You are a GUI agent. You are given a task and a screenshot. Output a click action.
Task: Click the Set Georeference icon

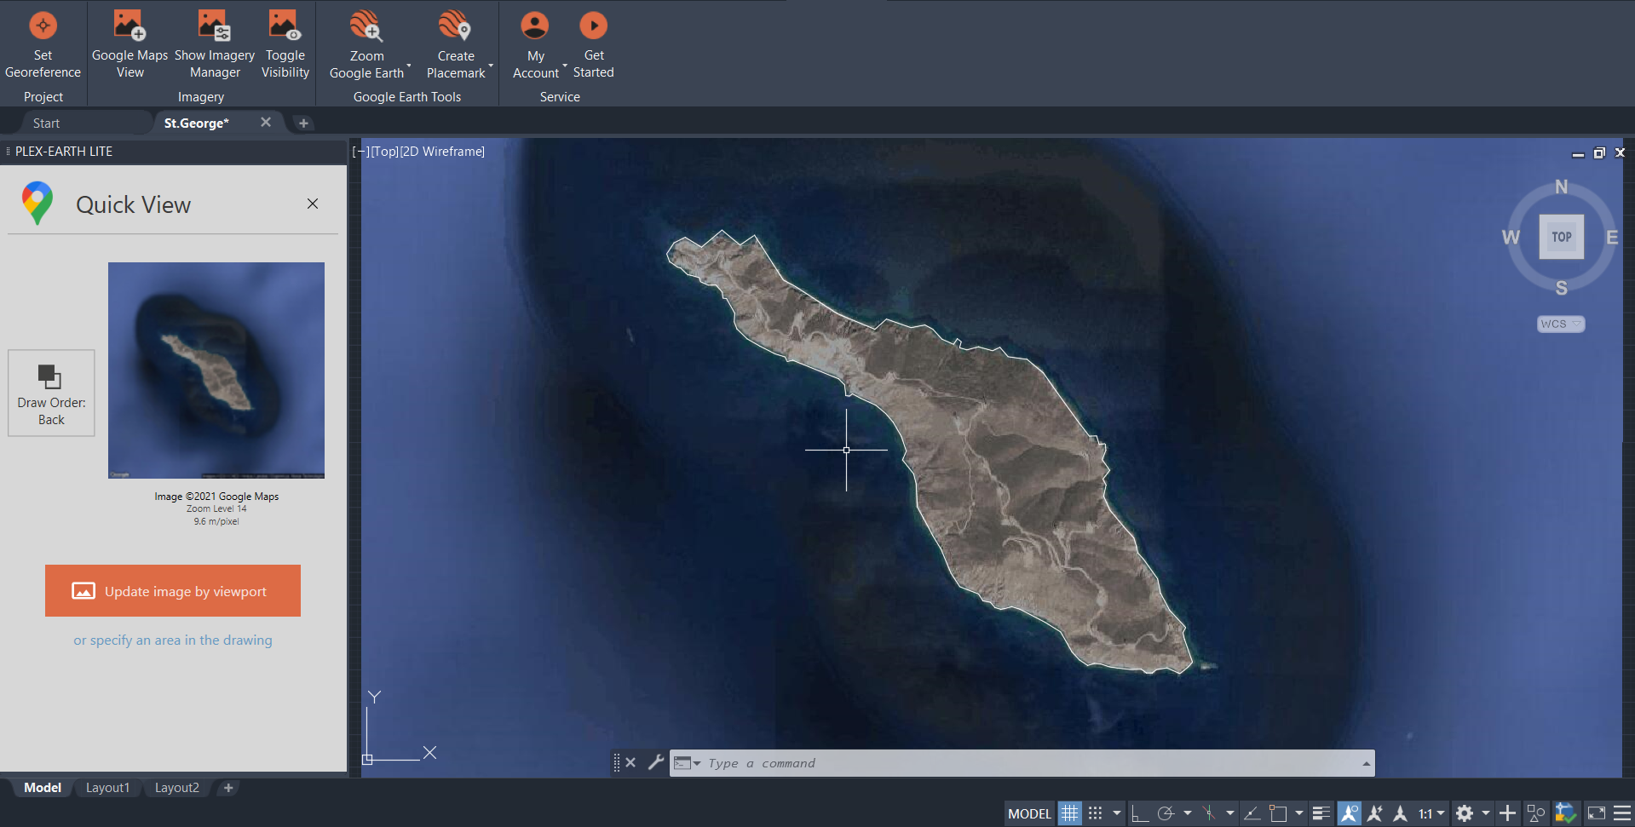[43, 26]
